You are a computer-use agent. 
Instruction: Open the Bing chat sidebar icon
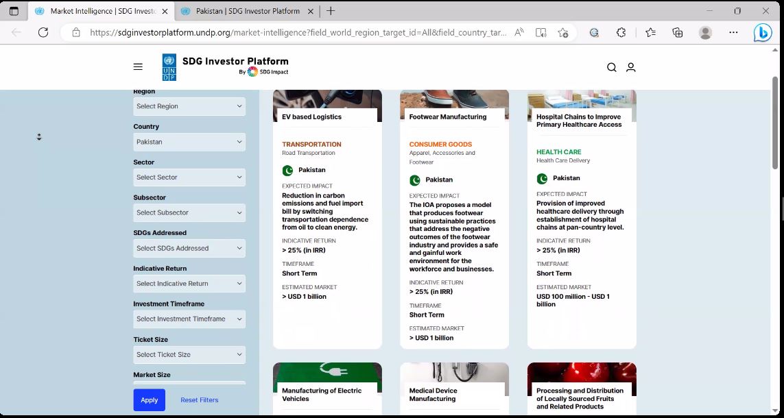763,32
